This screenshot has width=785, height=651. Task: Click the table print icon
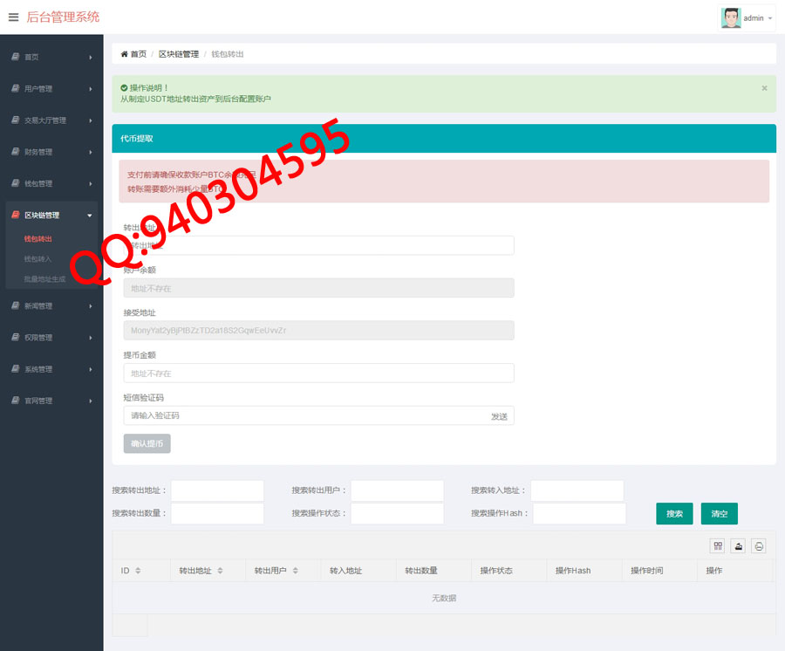click(x=759, y=546)
